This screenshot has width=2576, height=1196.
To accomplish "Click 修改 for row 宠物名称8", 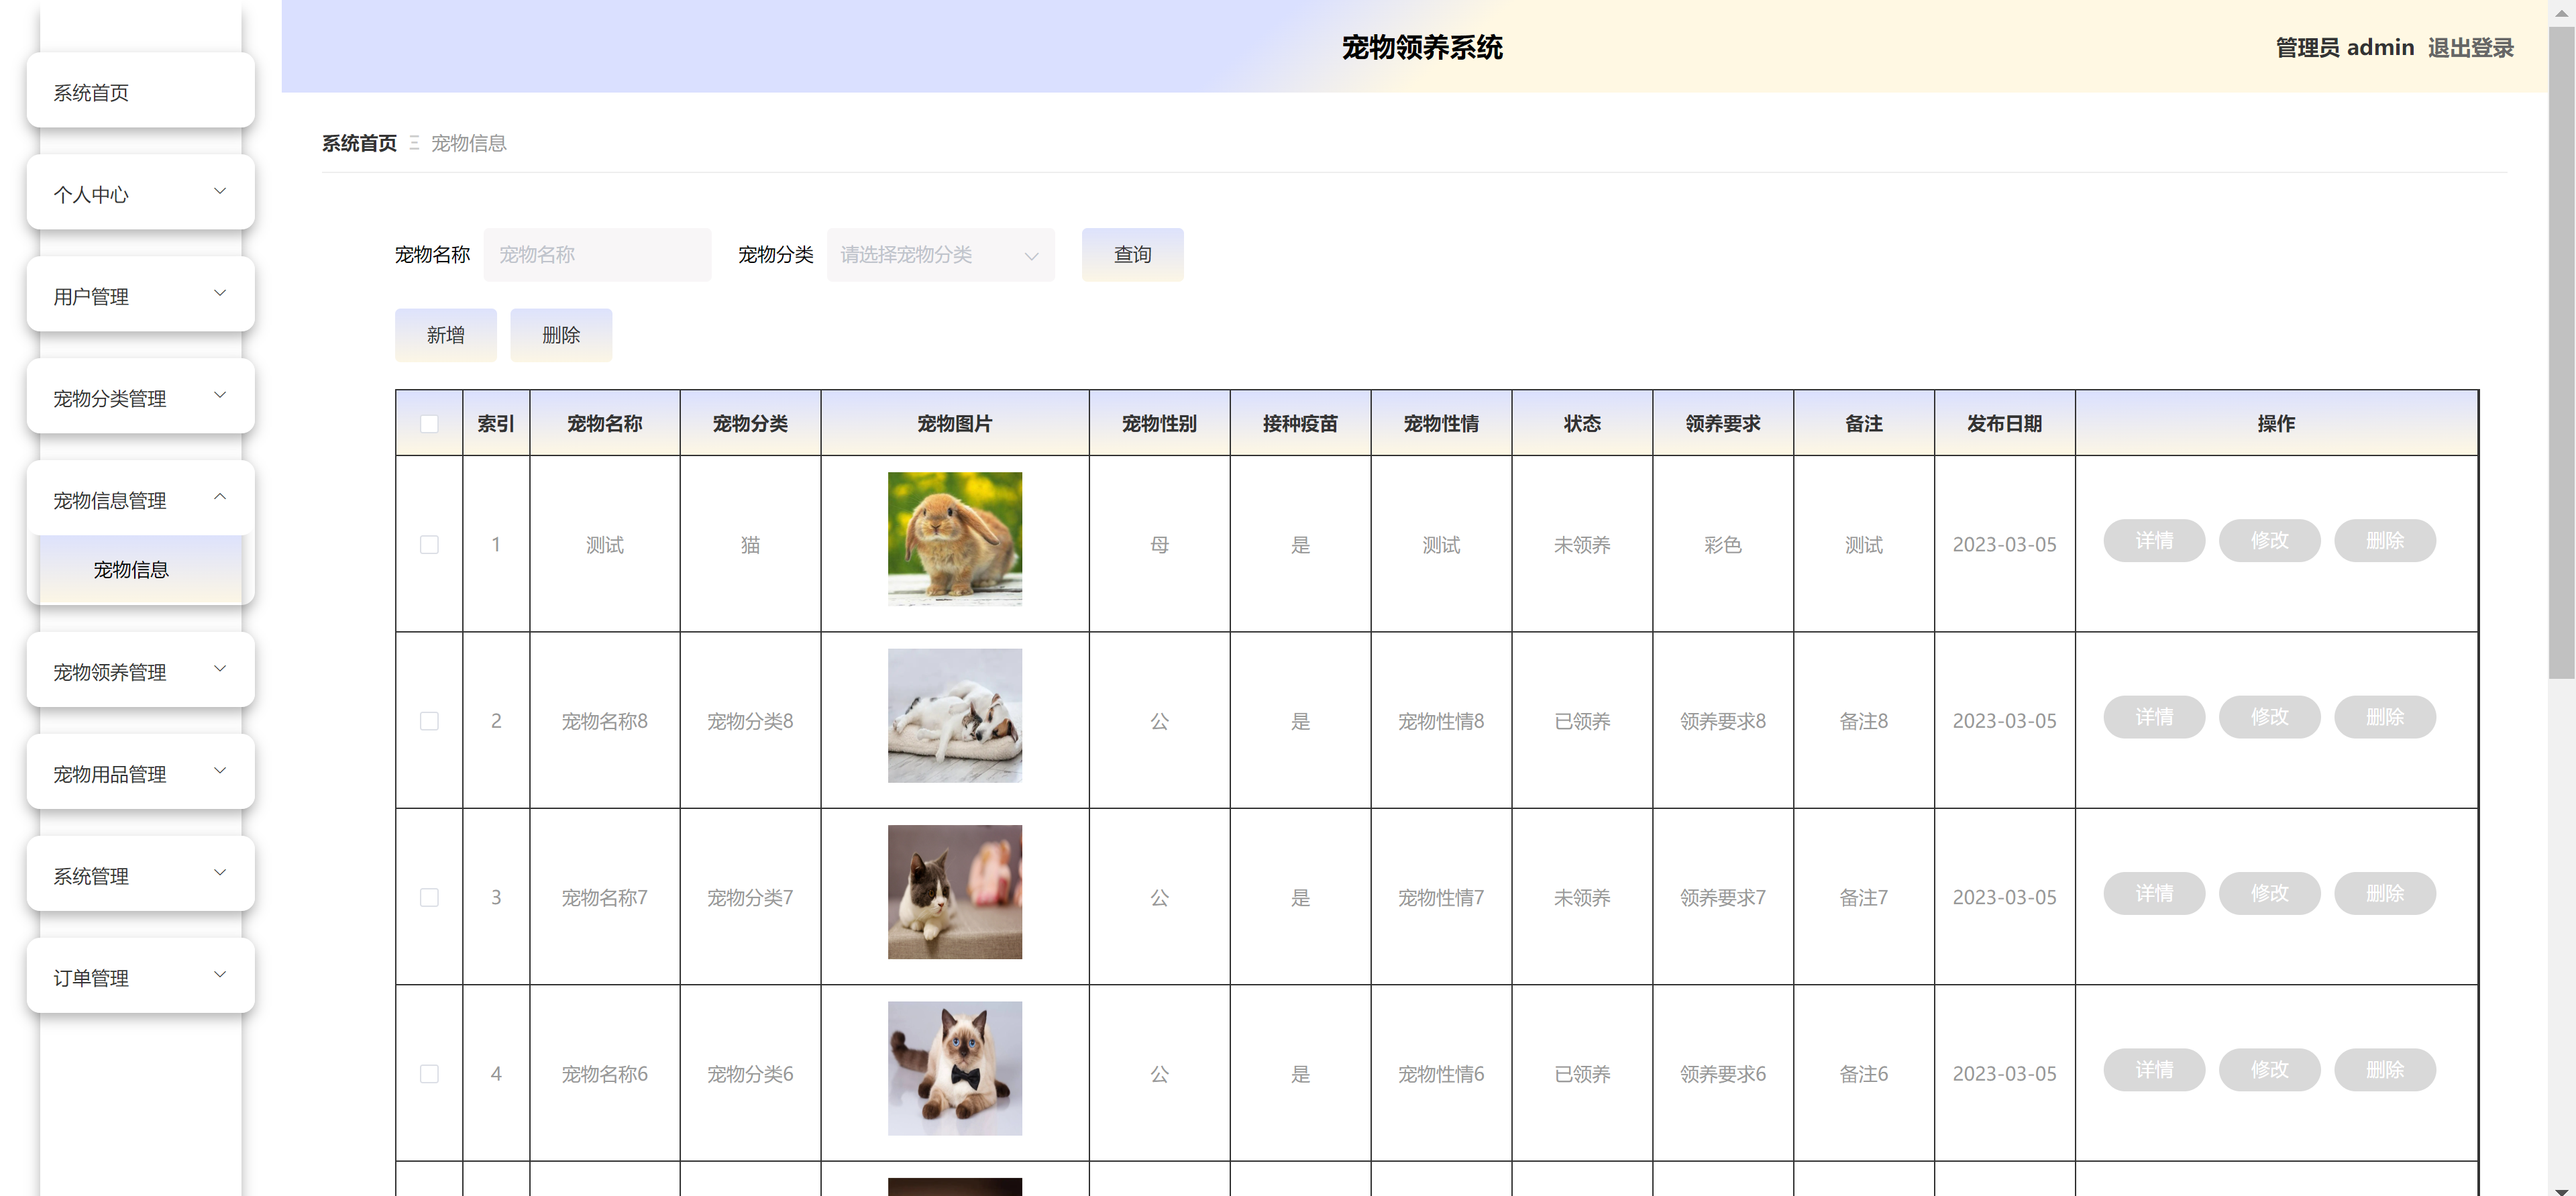I will pyautogui.click(x=2269, y=717).
